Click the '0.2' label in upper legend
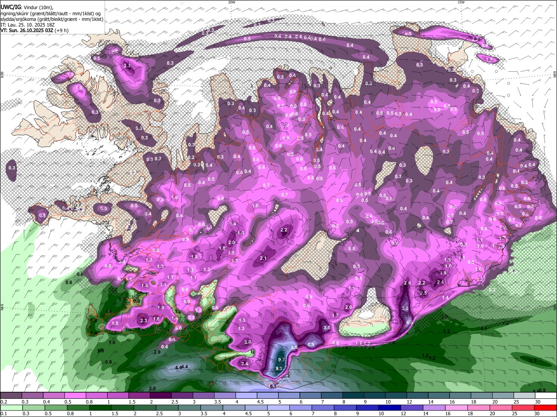Viewport: 557px width, 417px height. (3, 402)
